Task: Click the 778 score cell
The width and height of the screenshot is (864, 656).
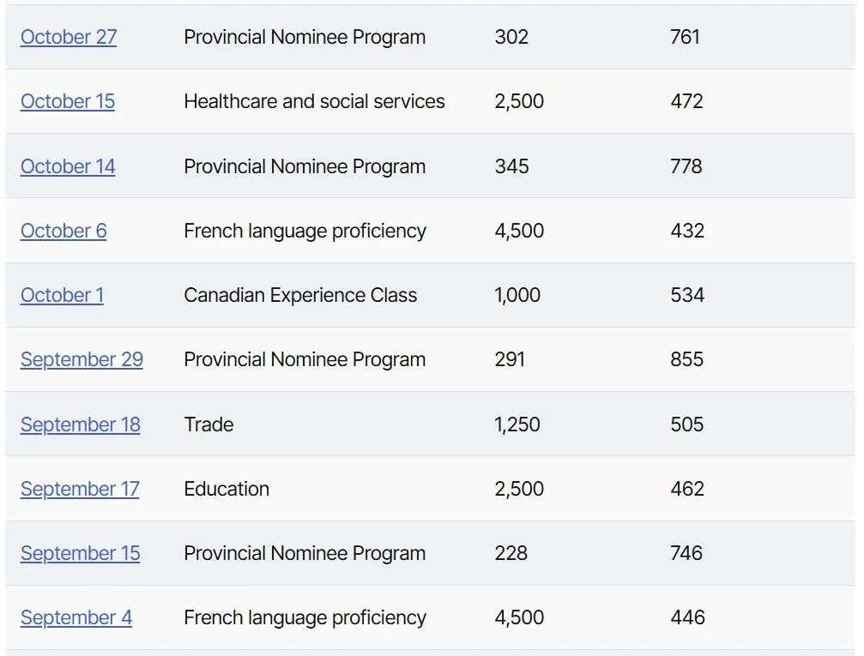Action: coord(686,166)
